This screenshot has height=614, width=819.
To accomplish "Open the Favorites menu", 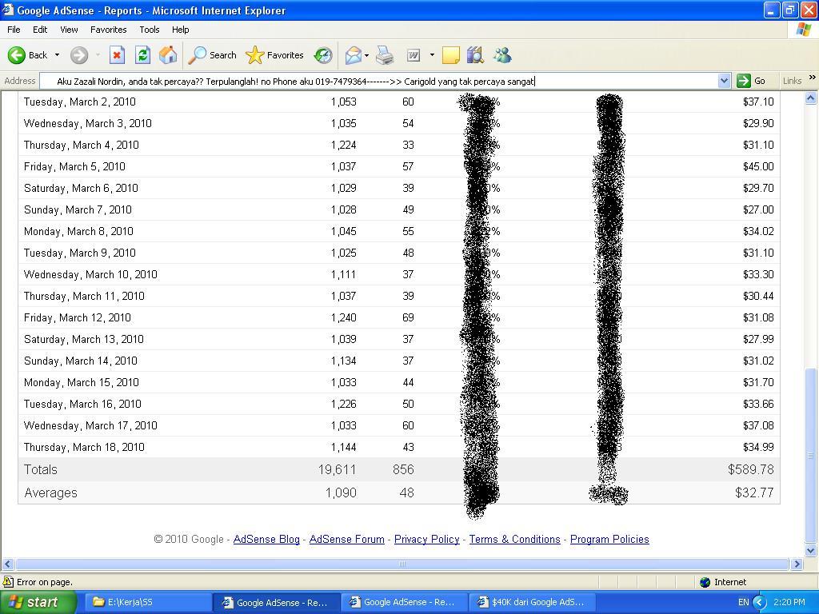I will (108, 30).
